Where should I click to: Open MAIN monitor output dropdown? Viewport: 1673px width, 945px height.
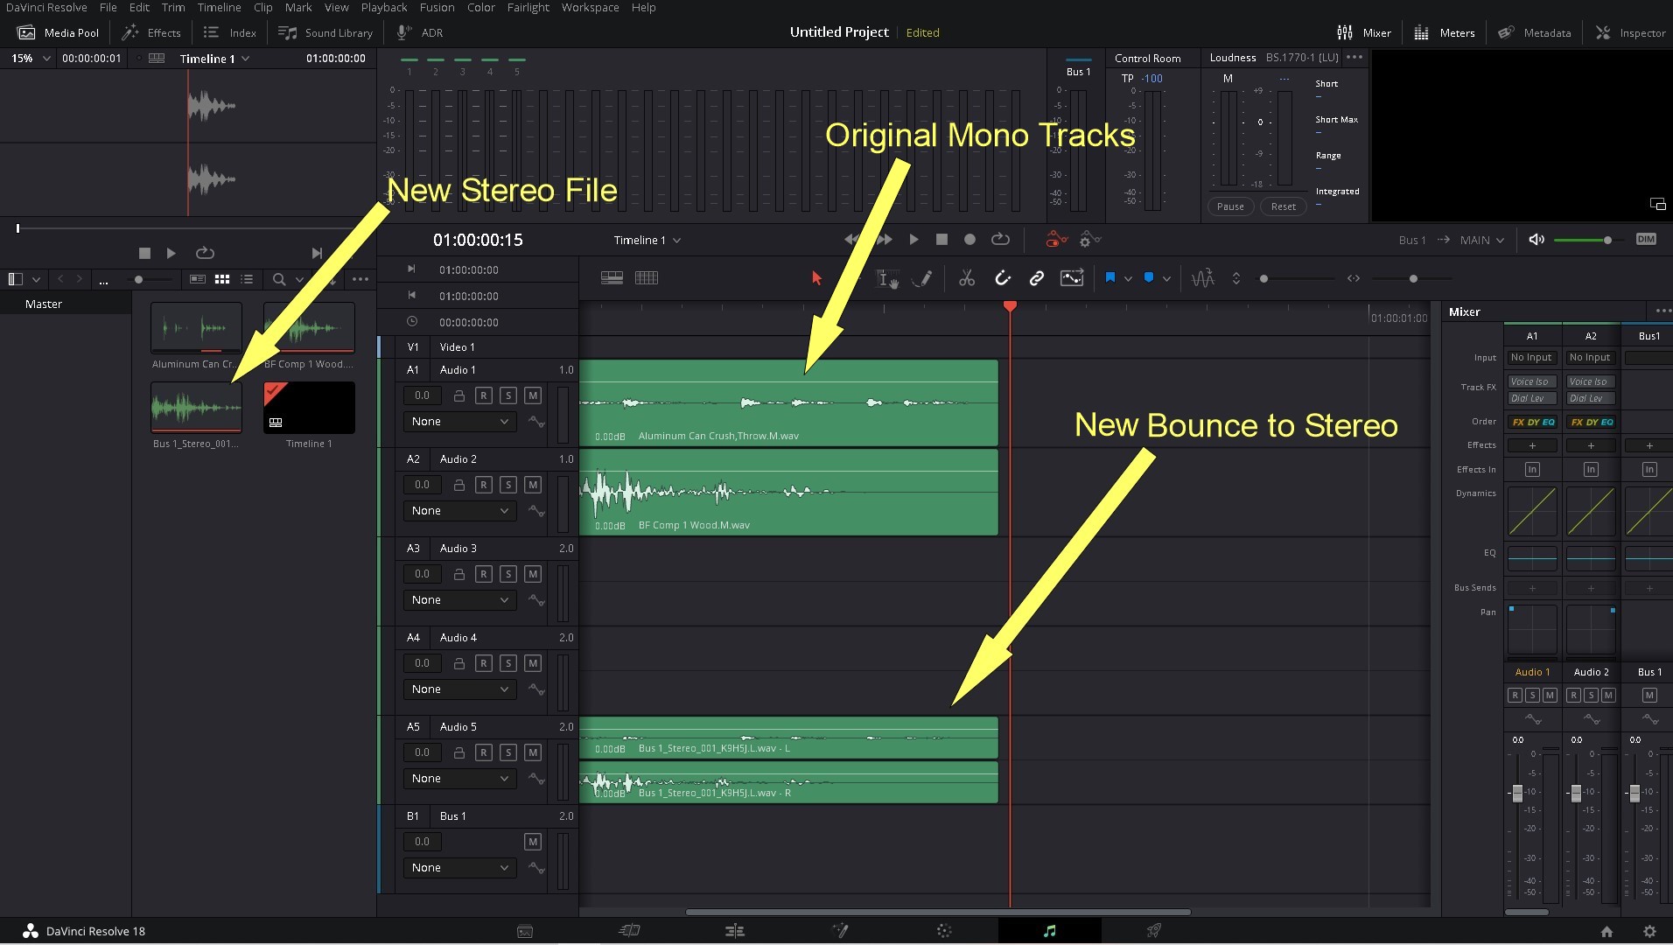pos(1481,240)
